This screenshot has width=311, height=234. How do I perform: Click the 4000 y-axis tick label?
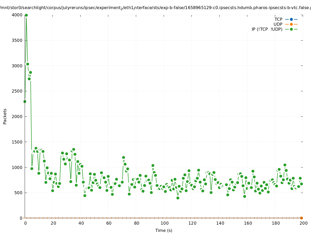(17, 15)
